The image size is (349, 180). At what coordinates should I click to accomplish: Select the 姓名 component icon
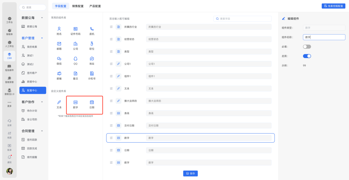pyautogui.click(x=59, y=29)
